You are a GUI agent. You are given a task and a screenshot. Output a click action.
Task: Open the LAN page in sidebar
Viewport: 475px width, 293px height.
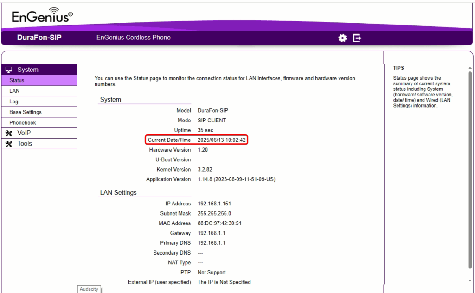39,91
